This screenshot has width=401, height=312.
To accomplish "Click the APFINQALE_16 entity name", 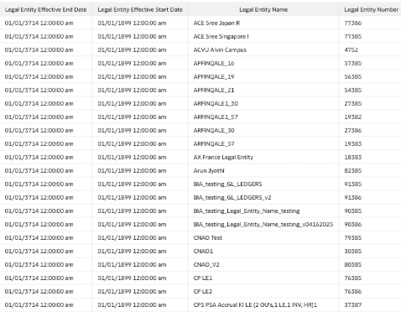I will (214, 63).
